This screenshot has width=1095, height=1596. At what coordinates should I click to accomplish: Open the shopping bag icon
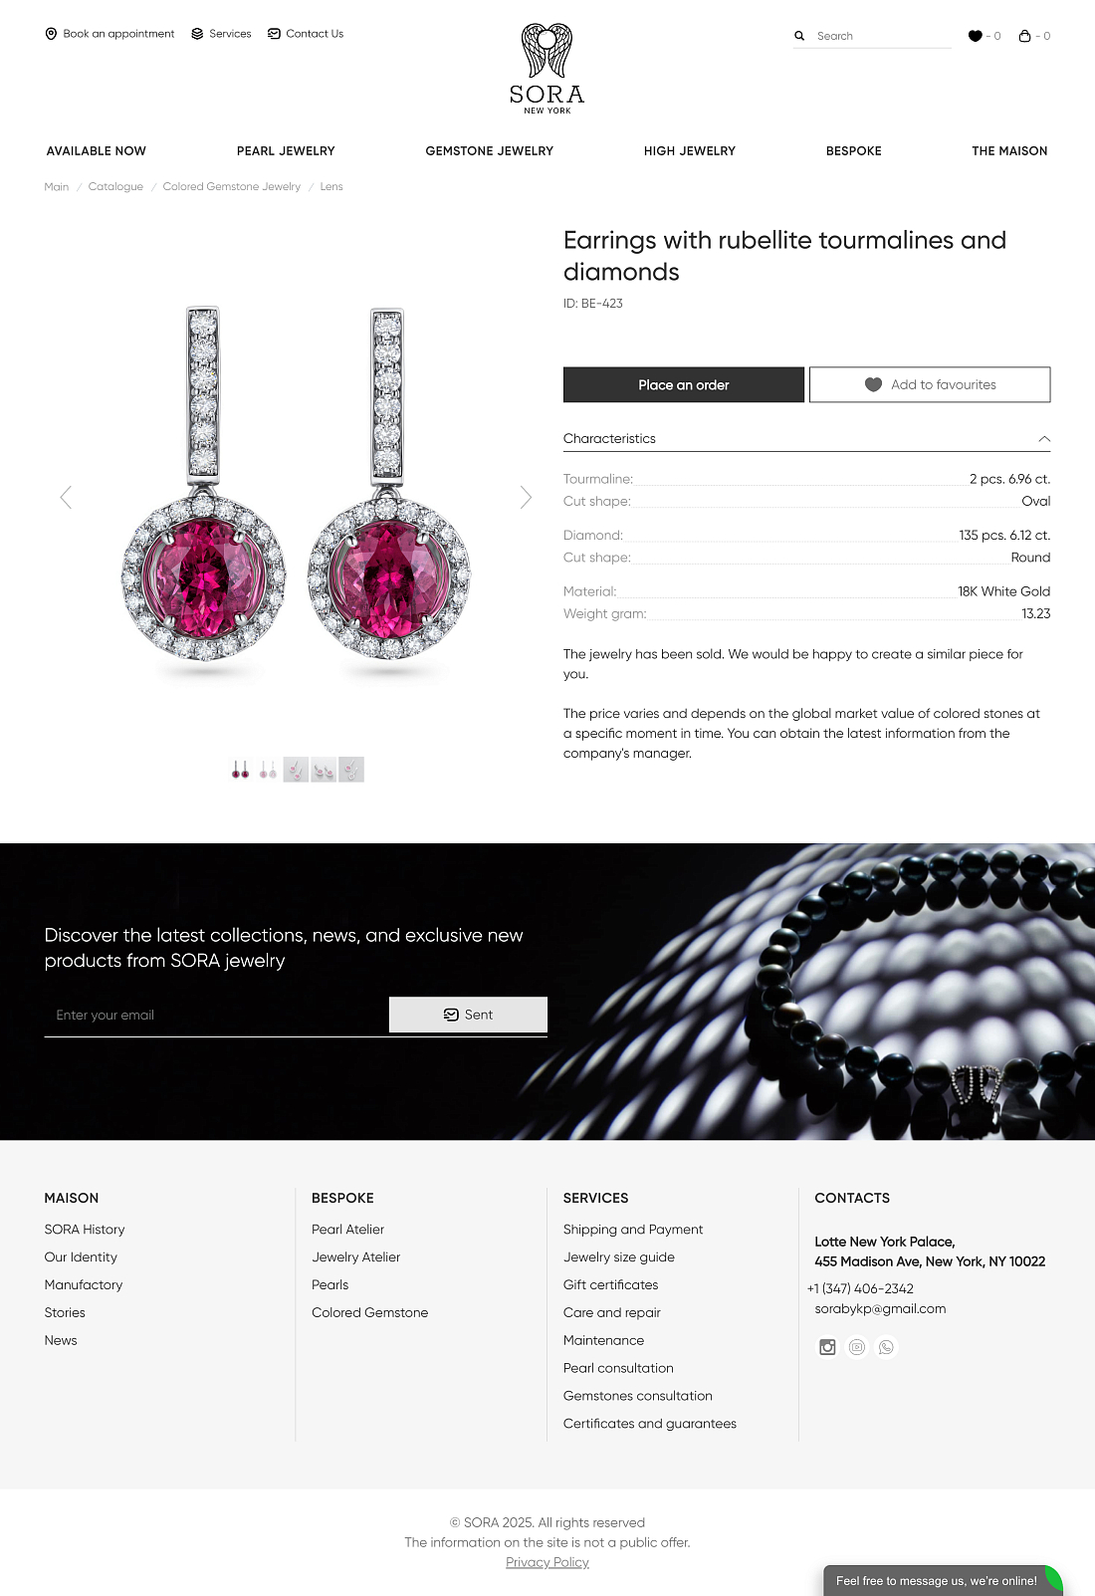pyautogui.click(x=1024, y=36)
